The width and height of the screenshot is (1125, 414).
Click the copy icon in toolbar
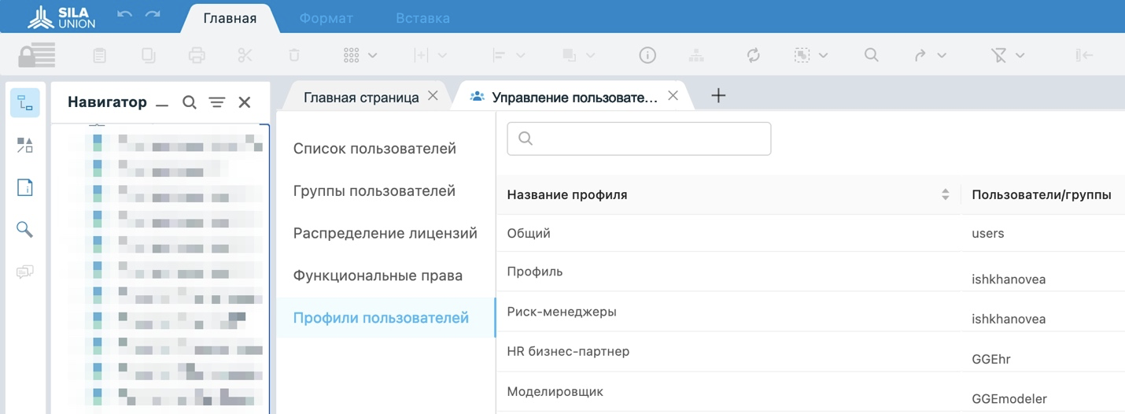[x=148, y=55]
